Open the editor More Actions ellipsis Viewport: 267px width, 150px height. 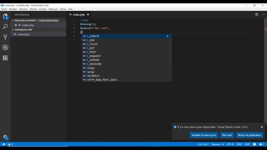[x=263, y=15]
